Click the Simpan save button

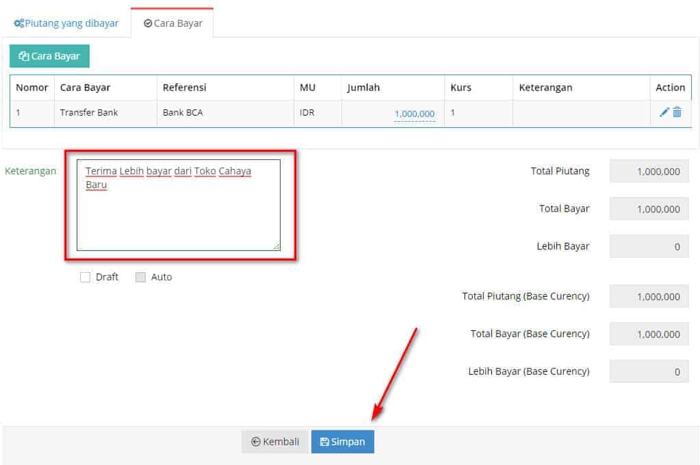tap(342, 441)
